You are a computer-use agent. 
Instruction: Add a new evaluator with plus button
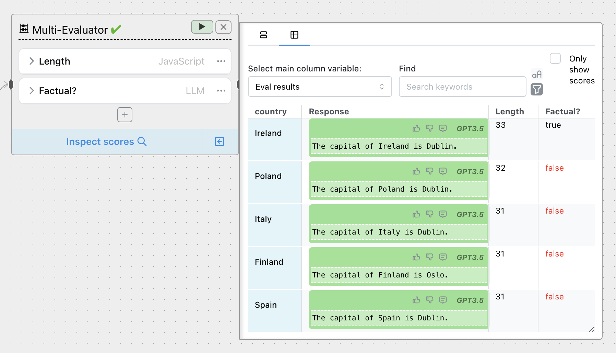tap(125, 115)
